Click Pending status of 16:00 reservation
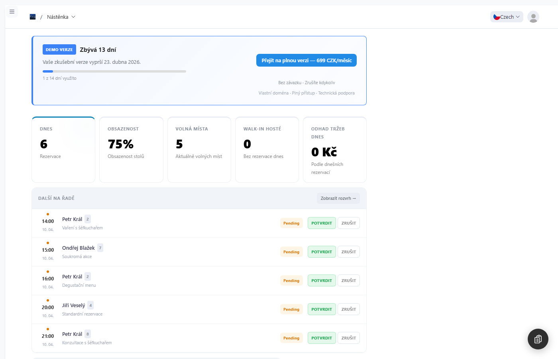 point(291,281)
